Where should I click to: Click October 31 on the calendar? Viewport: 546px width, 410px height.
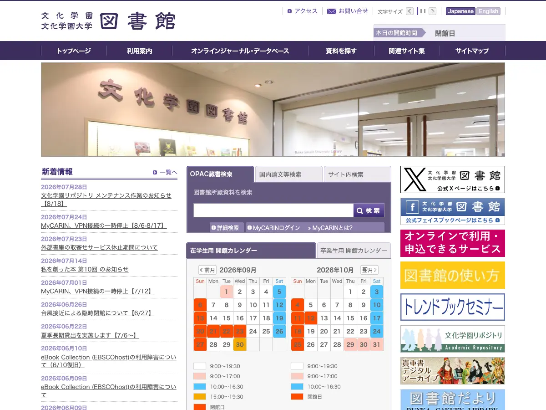(377, 344)
